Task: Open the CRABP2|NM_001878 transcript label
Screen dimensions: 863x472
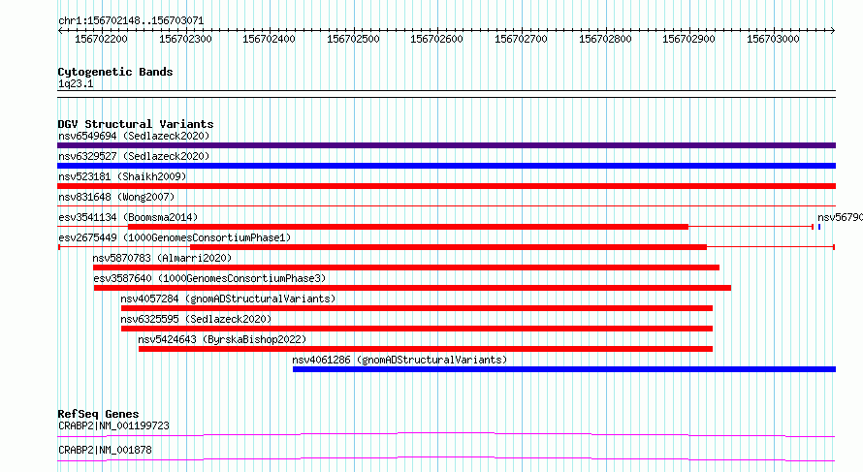Action: (x=105, y=450)
